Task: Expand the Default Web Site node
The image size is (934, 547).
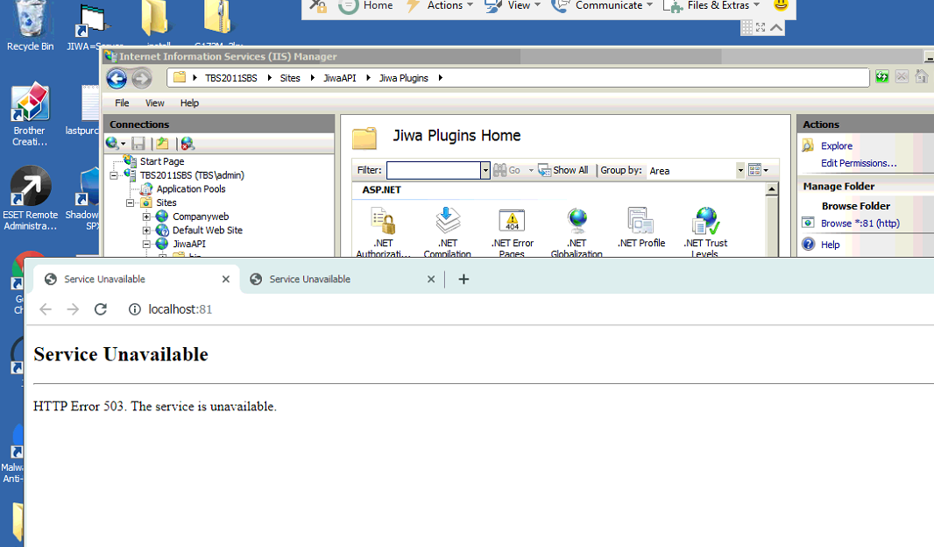Action: pyautogui.click(x=146, y=231)
